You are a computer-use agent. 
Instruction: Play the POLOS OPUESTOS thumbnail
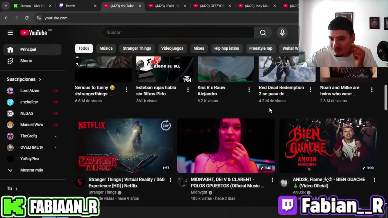click(226, 146)
